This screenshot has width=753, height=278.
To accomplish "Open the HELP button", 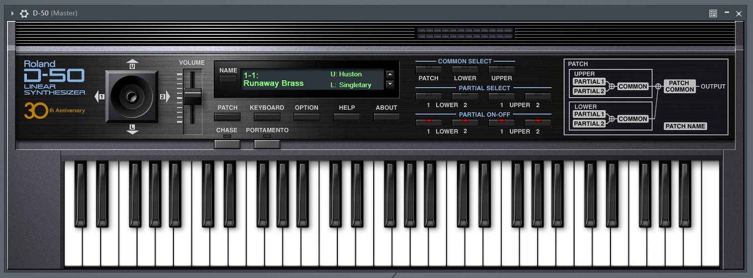I will [347, 117].
